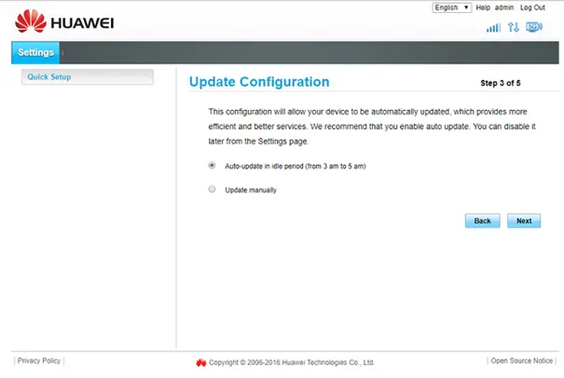Screen dimensions: 564x378
Task: Click the small Huawei logo in the footer
Action: click(201, 363)
